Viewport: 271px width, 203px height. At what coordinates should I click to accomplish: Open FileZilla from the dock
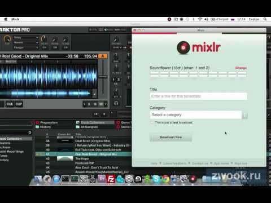click(111, 179)
